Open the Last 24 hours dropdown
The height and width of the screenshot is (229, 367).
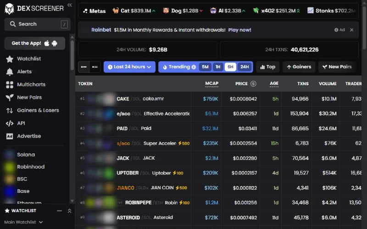(x=129, y=67)
